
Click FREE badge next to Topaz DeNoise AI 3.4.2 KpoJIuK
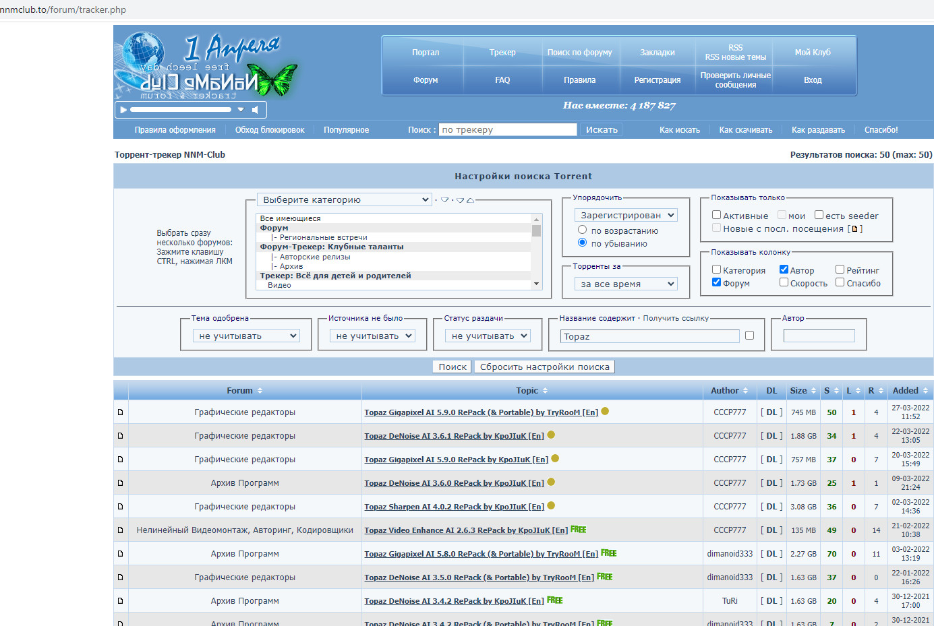click(x=555, y=600)
